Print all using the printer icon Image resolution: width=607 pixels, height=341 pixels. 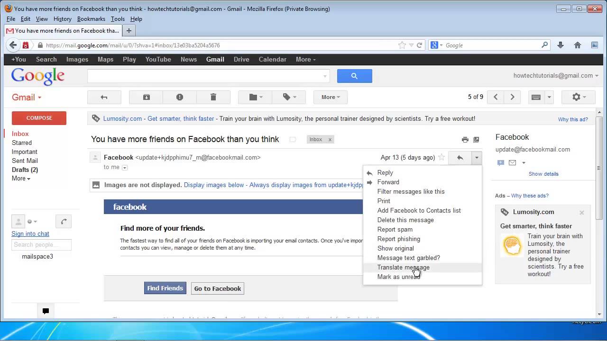point(465,140)
